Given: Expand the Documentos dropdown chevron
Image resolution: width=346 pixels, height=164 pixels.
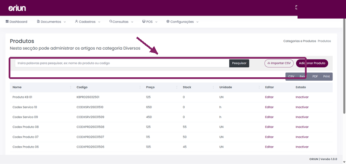Looking at the screenshot, I should 64,22.
